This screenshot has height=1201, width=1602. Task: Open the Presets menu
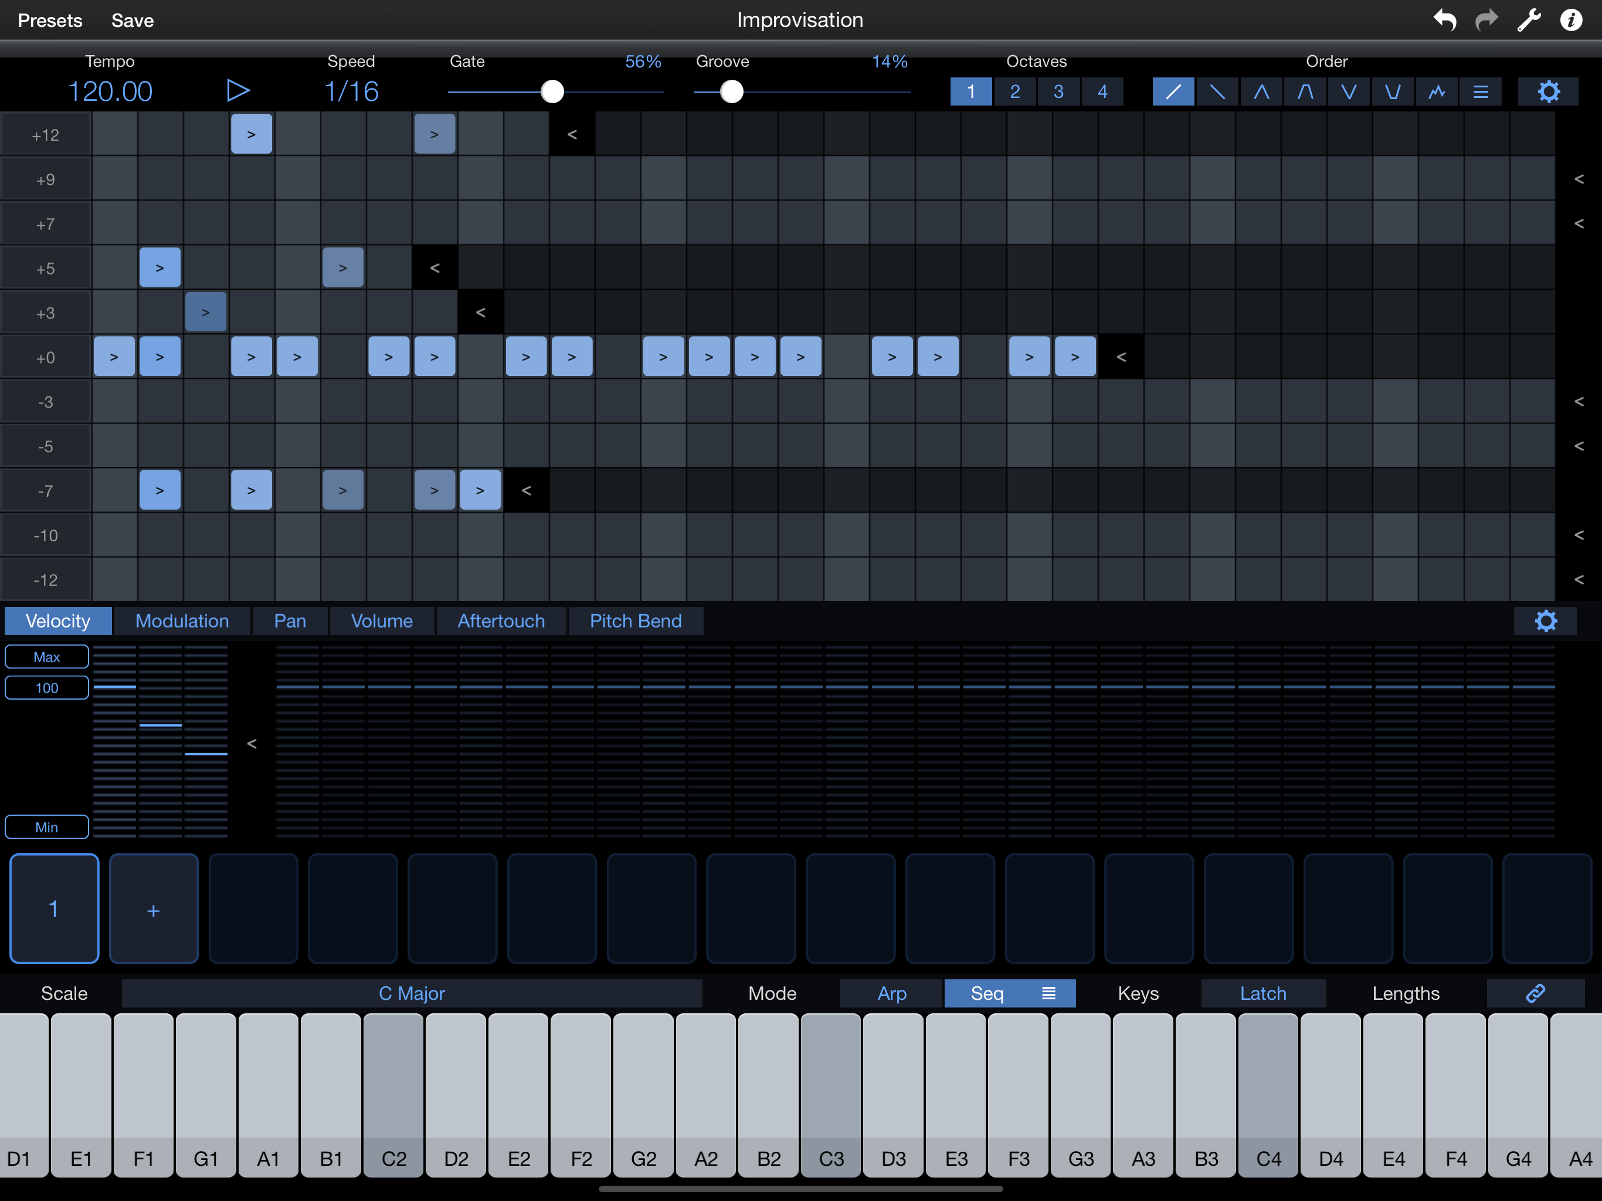click(x=50, y=21)
